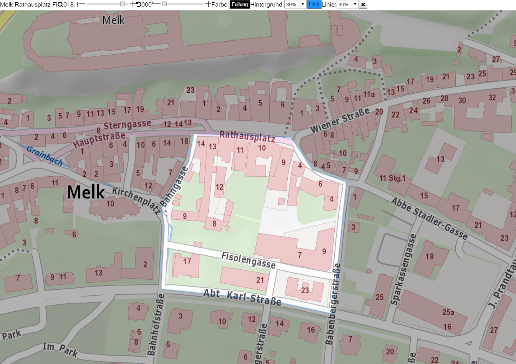Click the zoom slider handle
516x364 pixels.
click(x=123, y=4)
